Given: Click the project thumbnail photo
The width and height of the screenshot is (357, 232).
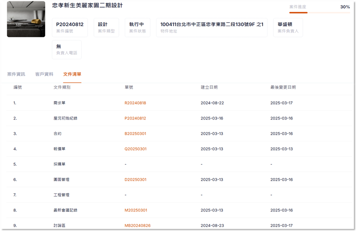Looking at the screenshot, I should (x=26, y=19).
